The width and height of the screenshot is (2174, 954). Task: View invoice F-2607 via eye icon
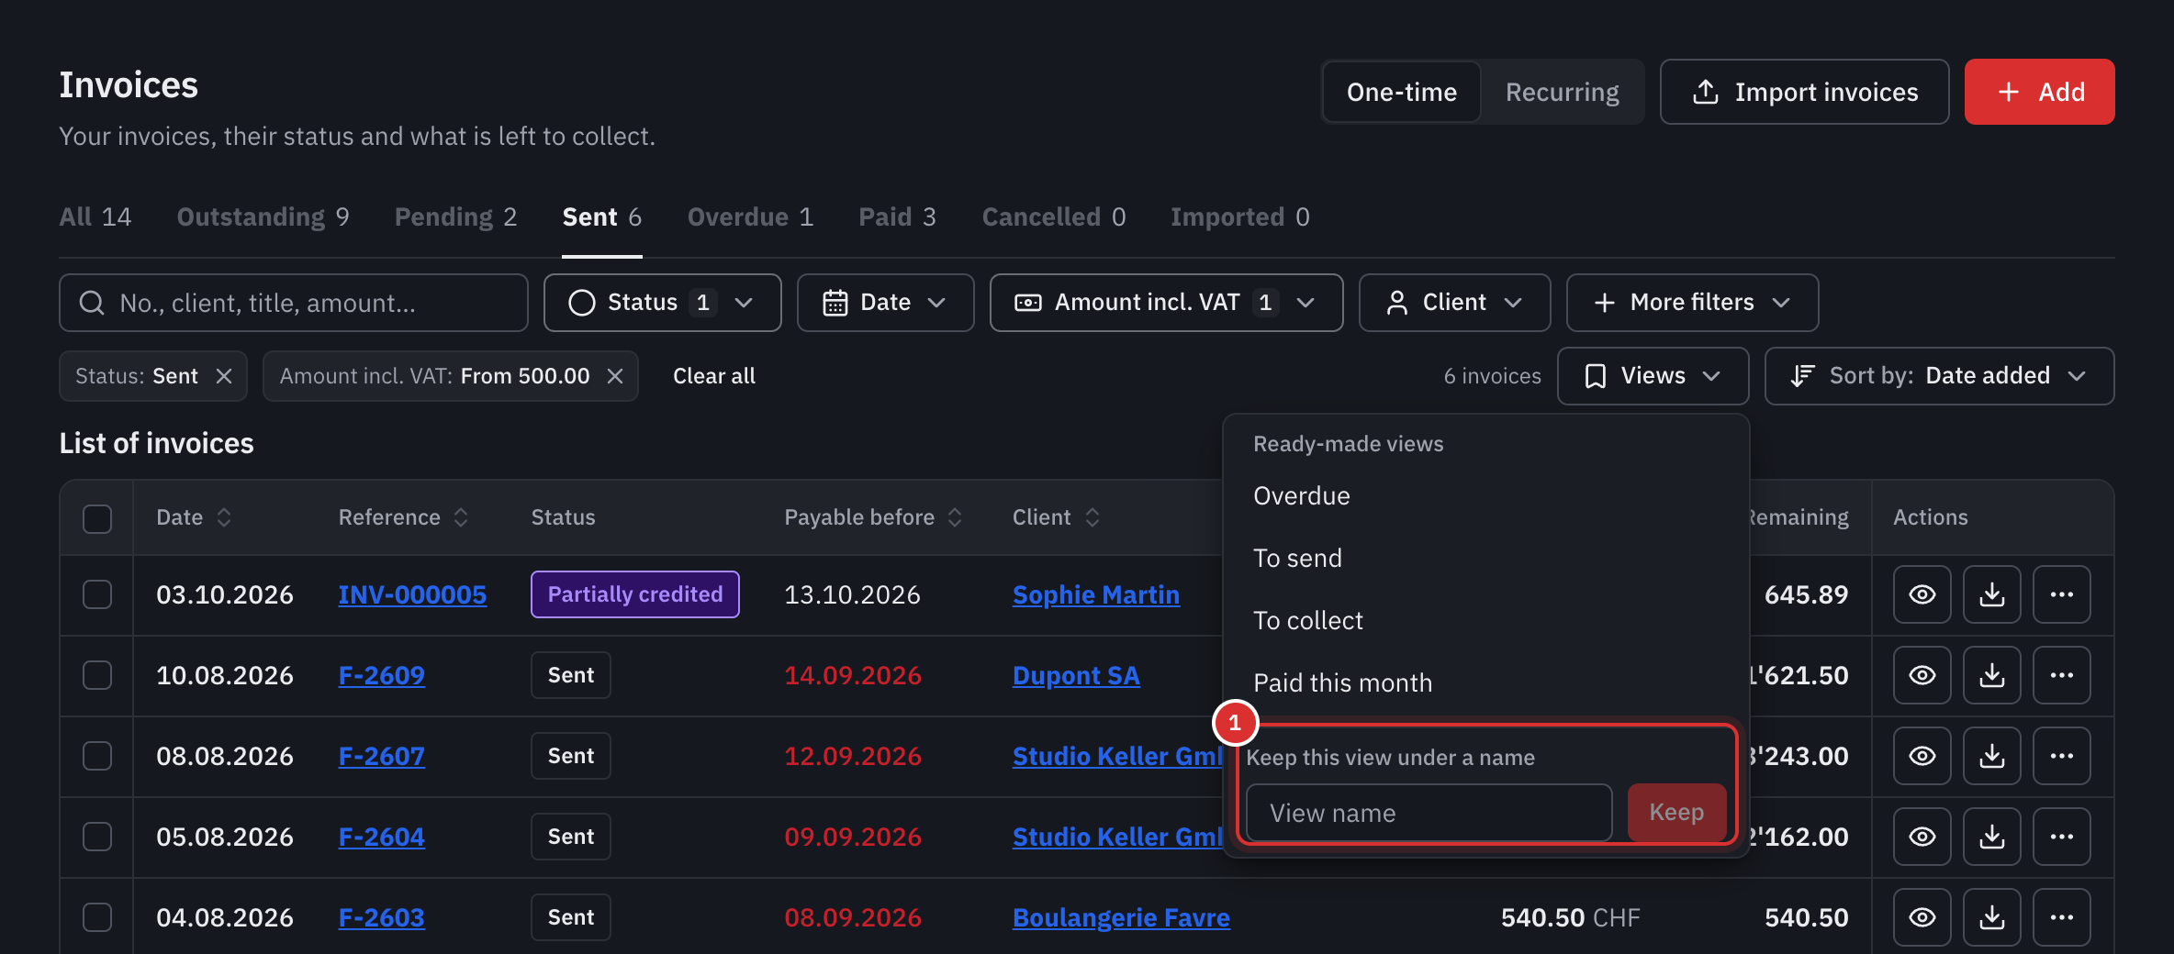coord(1922,756)
